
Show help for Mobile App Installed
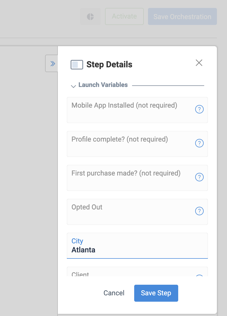[x=199, y=109]
